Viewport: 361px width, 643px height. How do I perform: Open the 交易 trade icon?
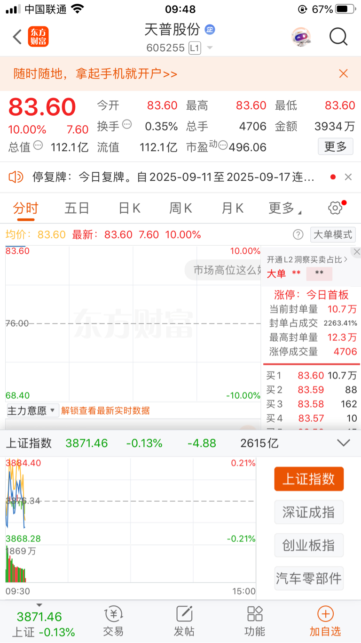(x=113, y=621)
